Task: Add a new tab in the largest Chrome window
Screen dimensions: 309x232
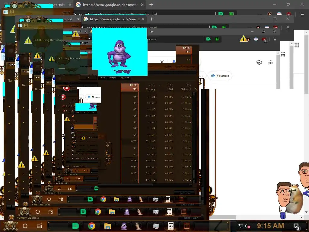Action: [x=151, y=5]
